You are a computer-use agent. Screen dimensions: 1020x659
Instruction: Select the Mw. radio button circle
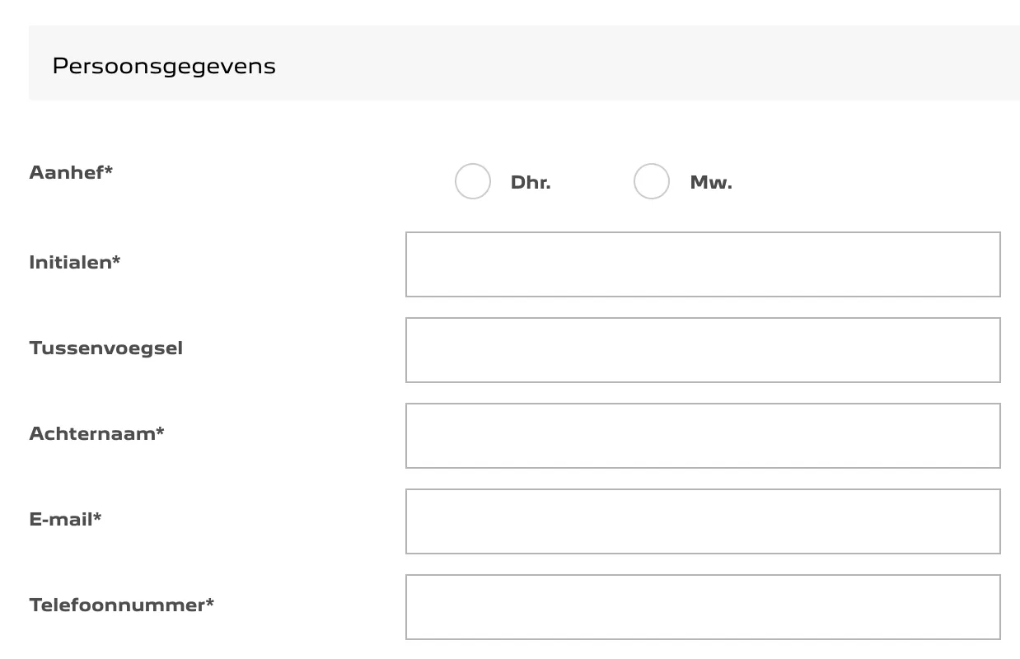[652, 181]
